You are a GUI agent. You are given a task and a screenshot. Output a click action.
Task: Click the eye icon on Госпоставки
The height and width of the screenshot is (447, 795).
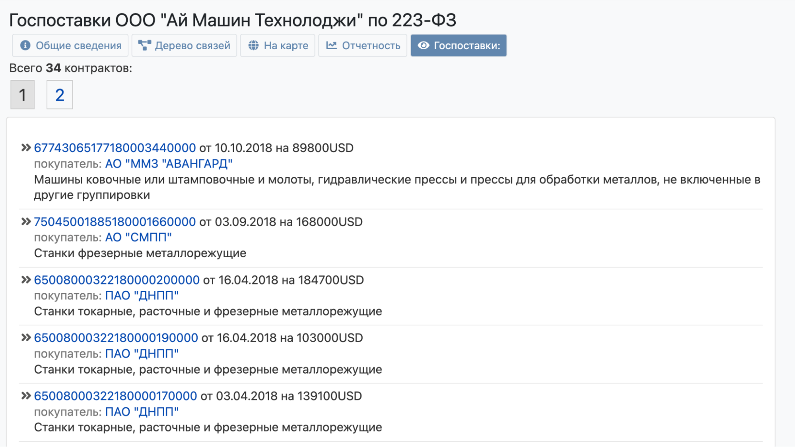pos(424,46)
